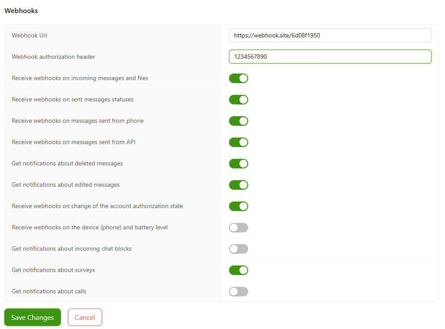Image resolution: width=445 pixels, height=329 pixels.
Task: Select the webhook authorization header field
Action: [330, 57]
